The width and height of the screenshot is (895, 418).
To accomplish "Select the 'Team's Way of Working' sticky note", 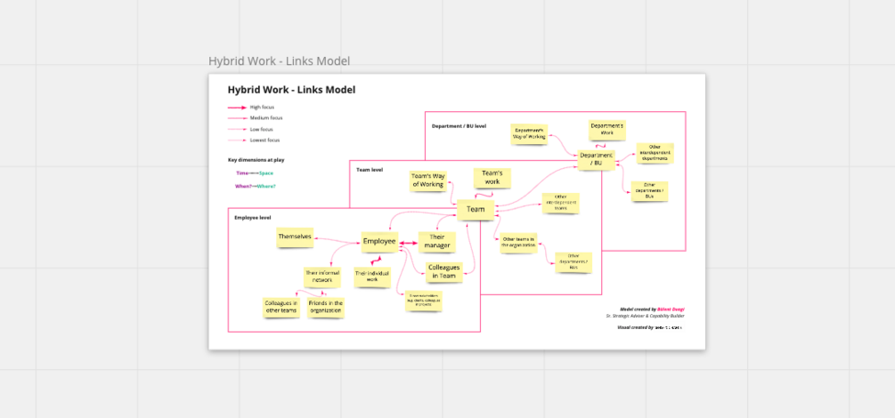I will [x=428, y=181].
